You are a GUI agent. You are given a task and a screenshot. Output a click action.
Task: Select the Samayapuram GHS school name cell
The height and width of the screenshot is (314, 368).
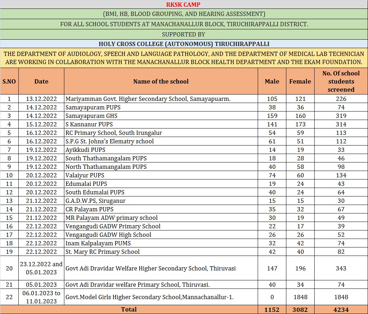coord(91,116)
